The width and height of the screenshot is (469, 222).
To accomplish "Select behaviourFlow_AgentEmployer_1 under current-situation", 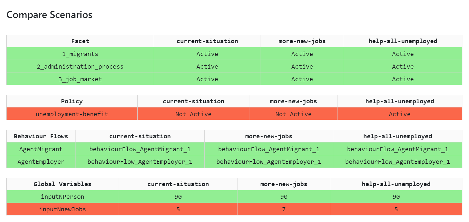I will point(140,162).
